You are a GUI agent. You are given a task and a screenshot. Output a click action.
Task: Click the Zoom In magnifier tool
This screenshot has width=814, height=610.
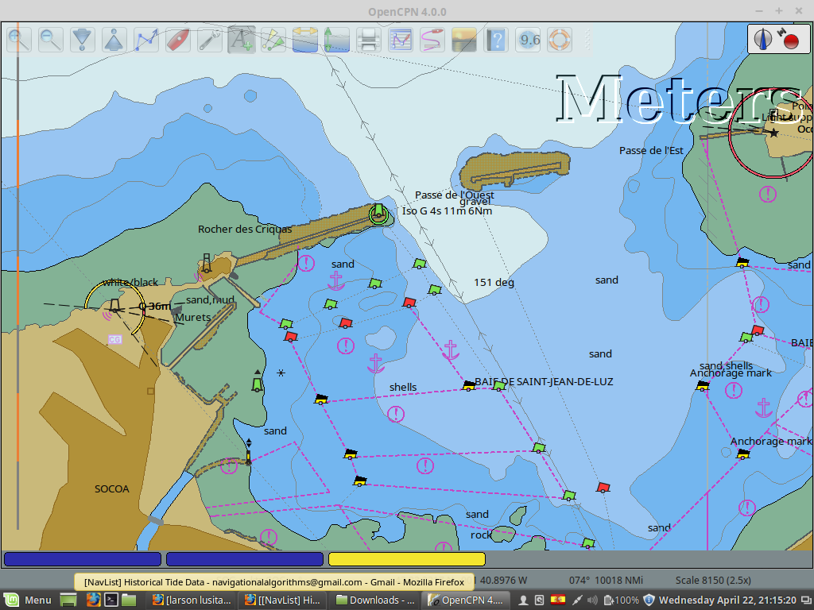point(19,39)
